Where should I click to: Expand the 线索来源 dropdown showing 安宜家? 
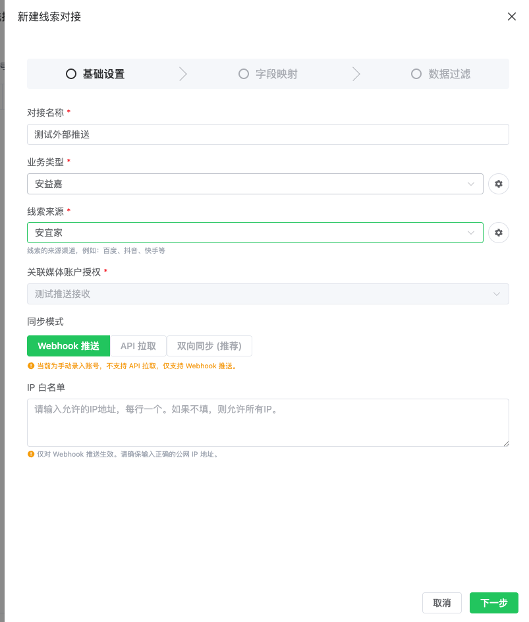255,233
